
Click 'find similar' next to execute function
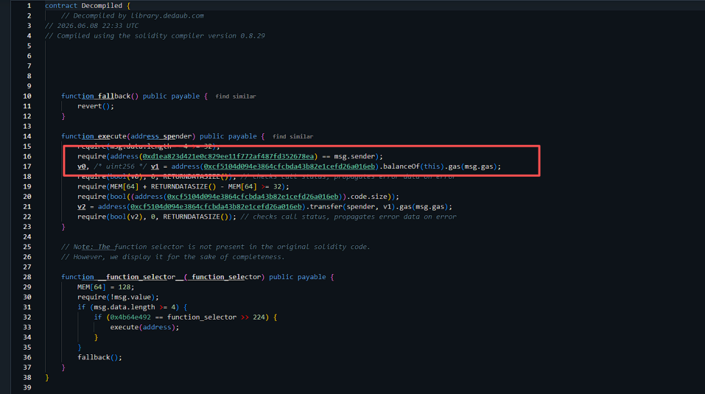(x=292, y=136)
